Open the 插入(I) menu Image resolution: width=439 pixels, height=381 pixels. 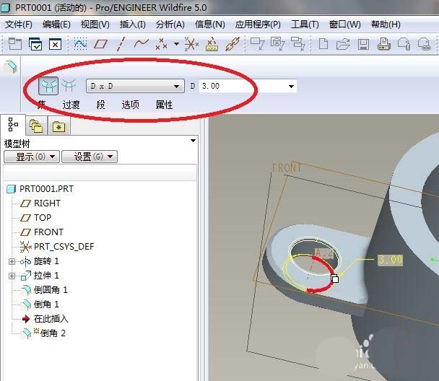[132, 25]
